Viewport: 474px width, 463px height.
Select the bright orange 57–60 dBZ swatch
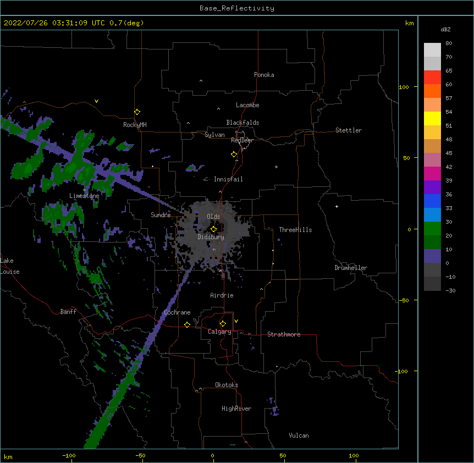coord(432,91)
